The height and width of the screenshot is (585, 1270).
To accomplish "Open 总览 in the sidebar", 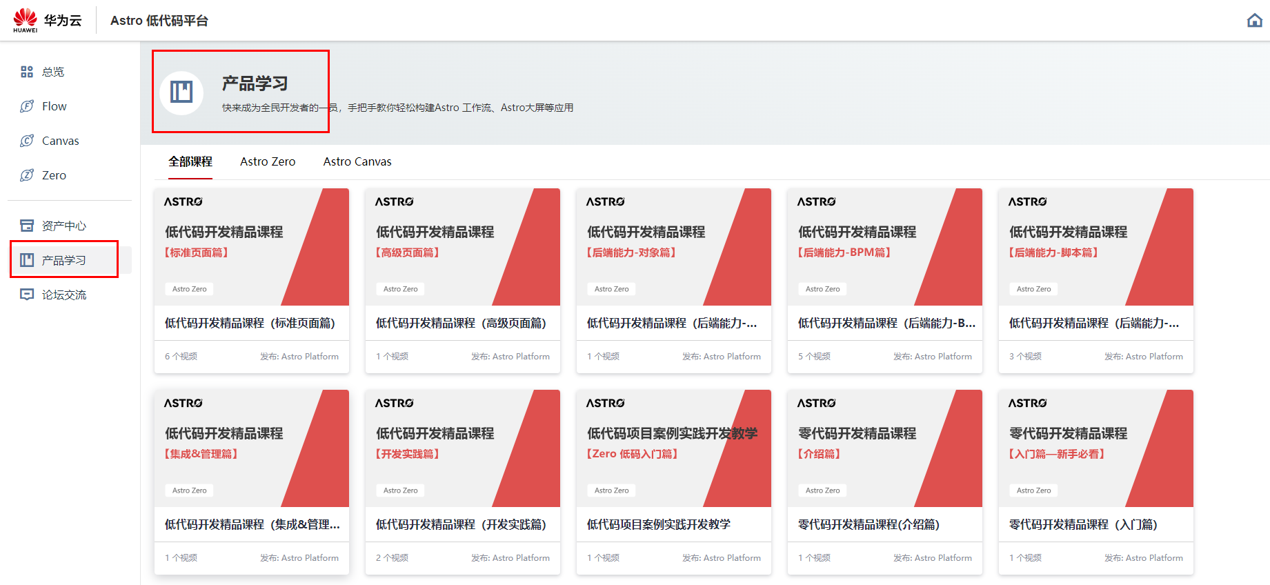I will point(53,72).
